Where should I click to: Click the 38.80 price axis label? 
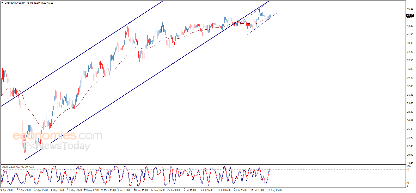[410, 51]
